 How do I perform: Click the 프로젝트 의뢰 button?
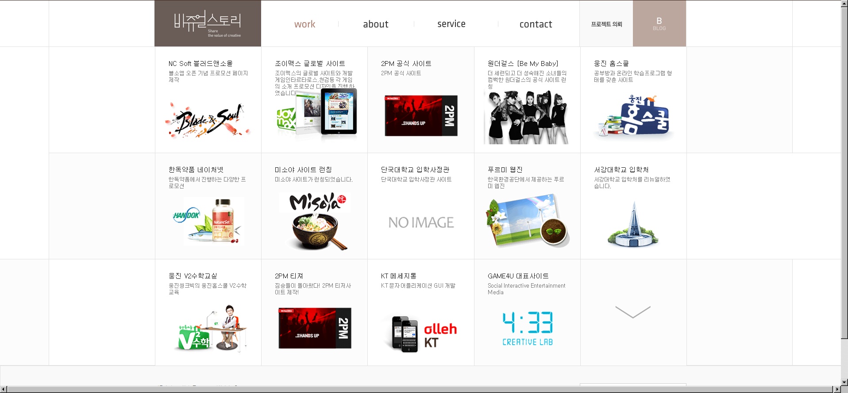click(x=606, y=24)
